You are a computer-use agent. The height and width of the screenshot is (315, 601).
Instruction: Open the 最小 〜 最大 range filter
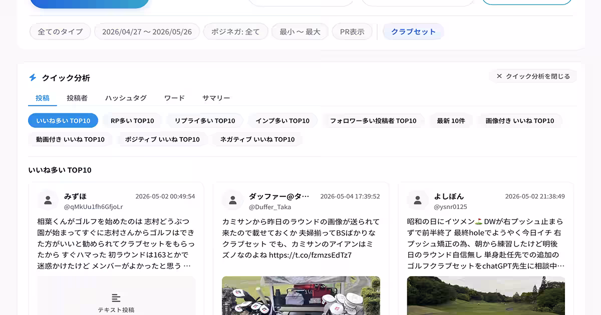click(300, 31)
